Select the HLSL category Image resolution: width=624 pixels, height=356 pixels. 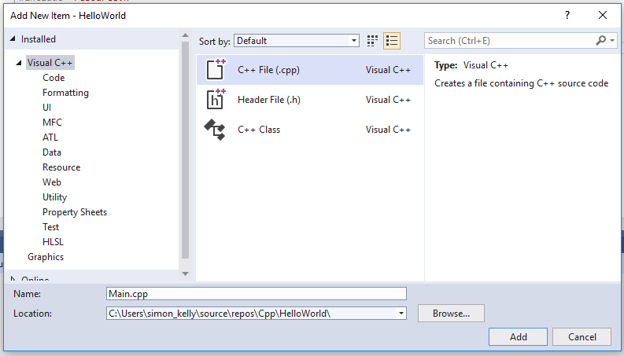pos(53,242)
